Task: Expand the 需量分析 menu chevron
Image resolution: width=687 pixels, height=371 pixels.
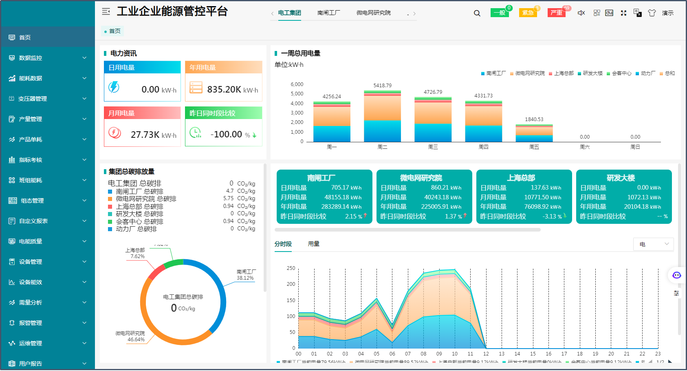Action: (84, 303)
